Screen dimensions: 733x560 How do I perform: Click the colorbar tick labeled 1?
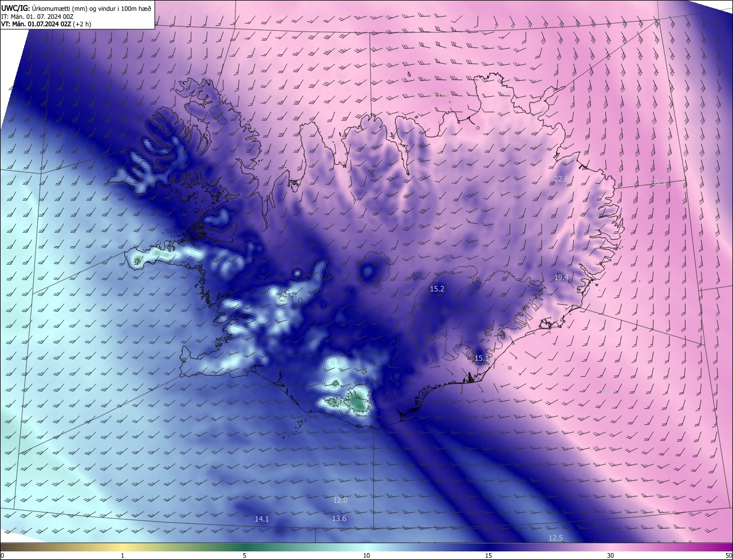[x=123, y=555]
